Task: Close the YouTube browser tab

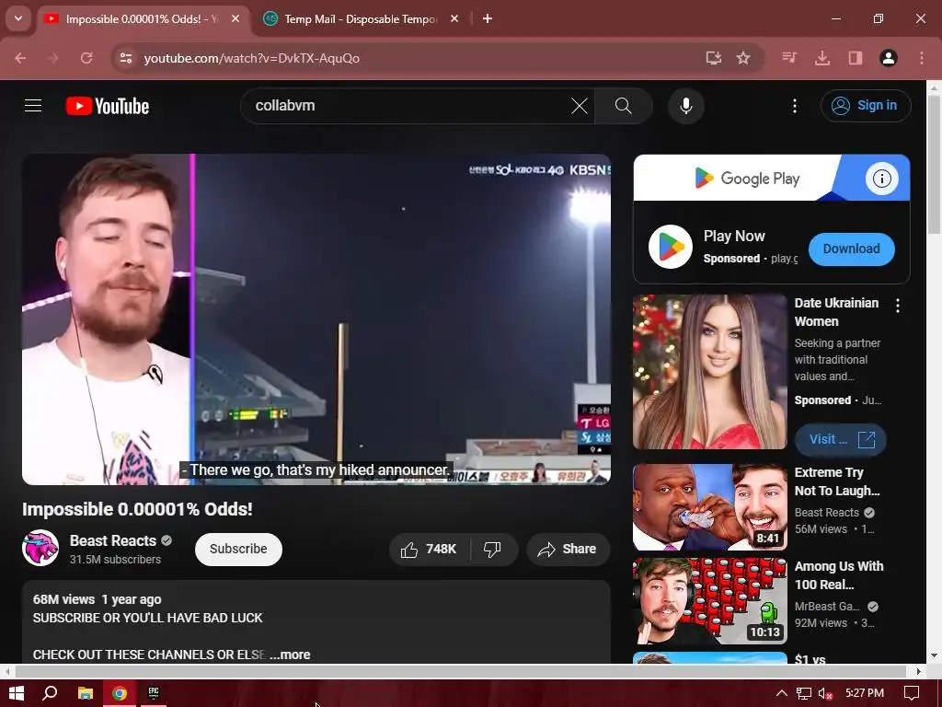Action: 235,19
